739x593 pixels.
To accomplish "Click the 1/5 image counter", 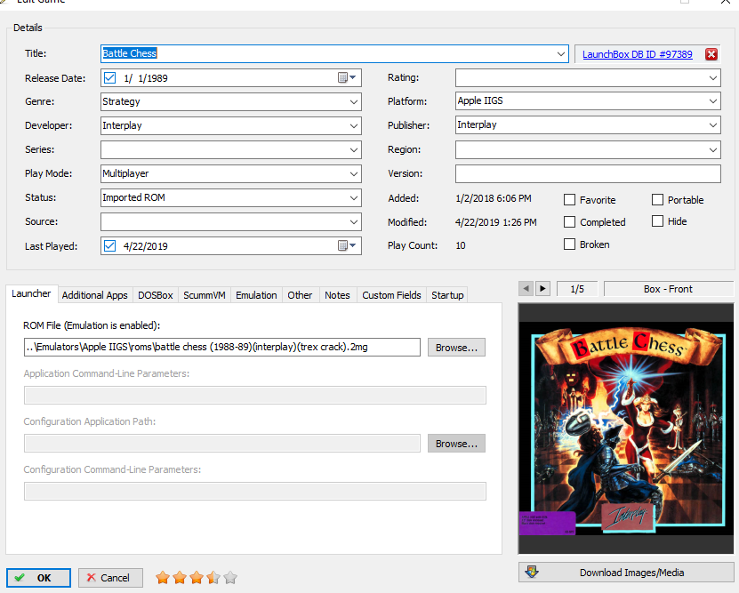I will coord(577,289).
